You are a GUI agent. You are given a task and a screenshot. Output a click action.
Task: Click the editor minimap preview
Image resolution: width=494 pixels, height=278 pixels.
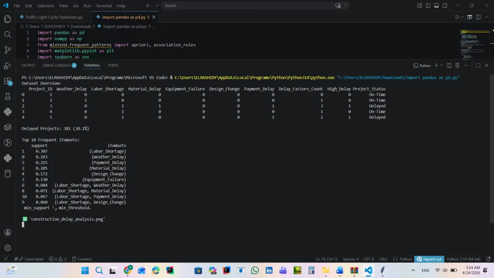(x=473, y=43)
